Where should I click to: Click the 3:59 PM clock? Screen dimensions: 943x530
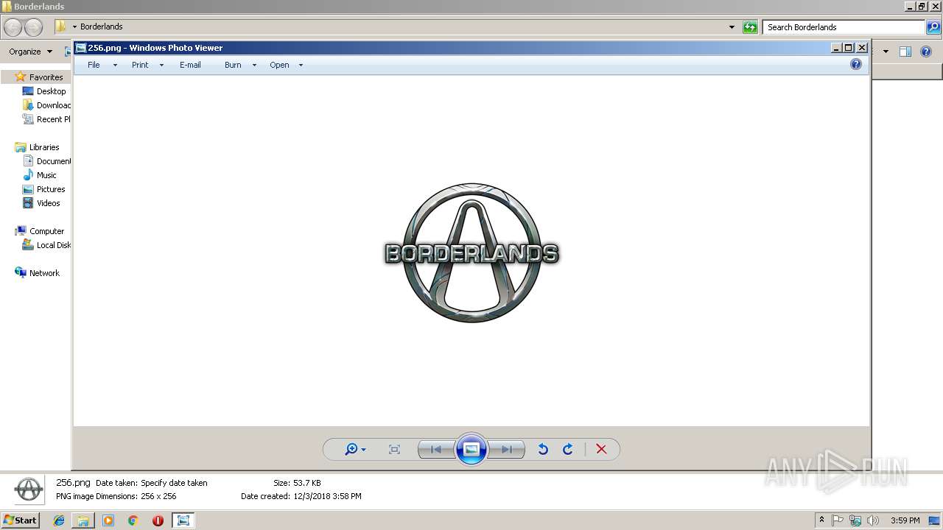point(905,520)
